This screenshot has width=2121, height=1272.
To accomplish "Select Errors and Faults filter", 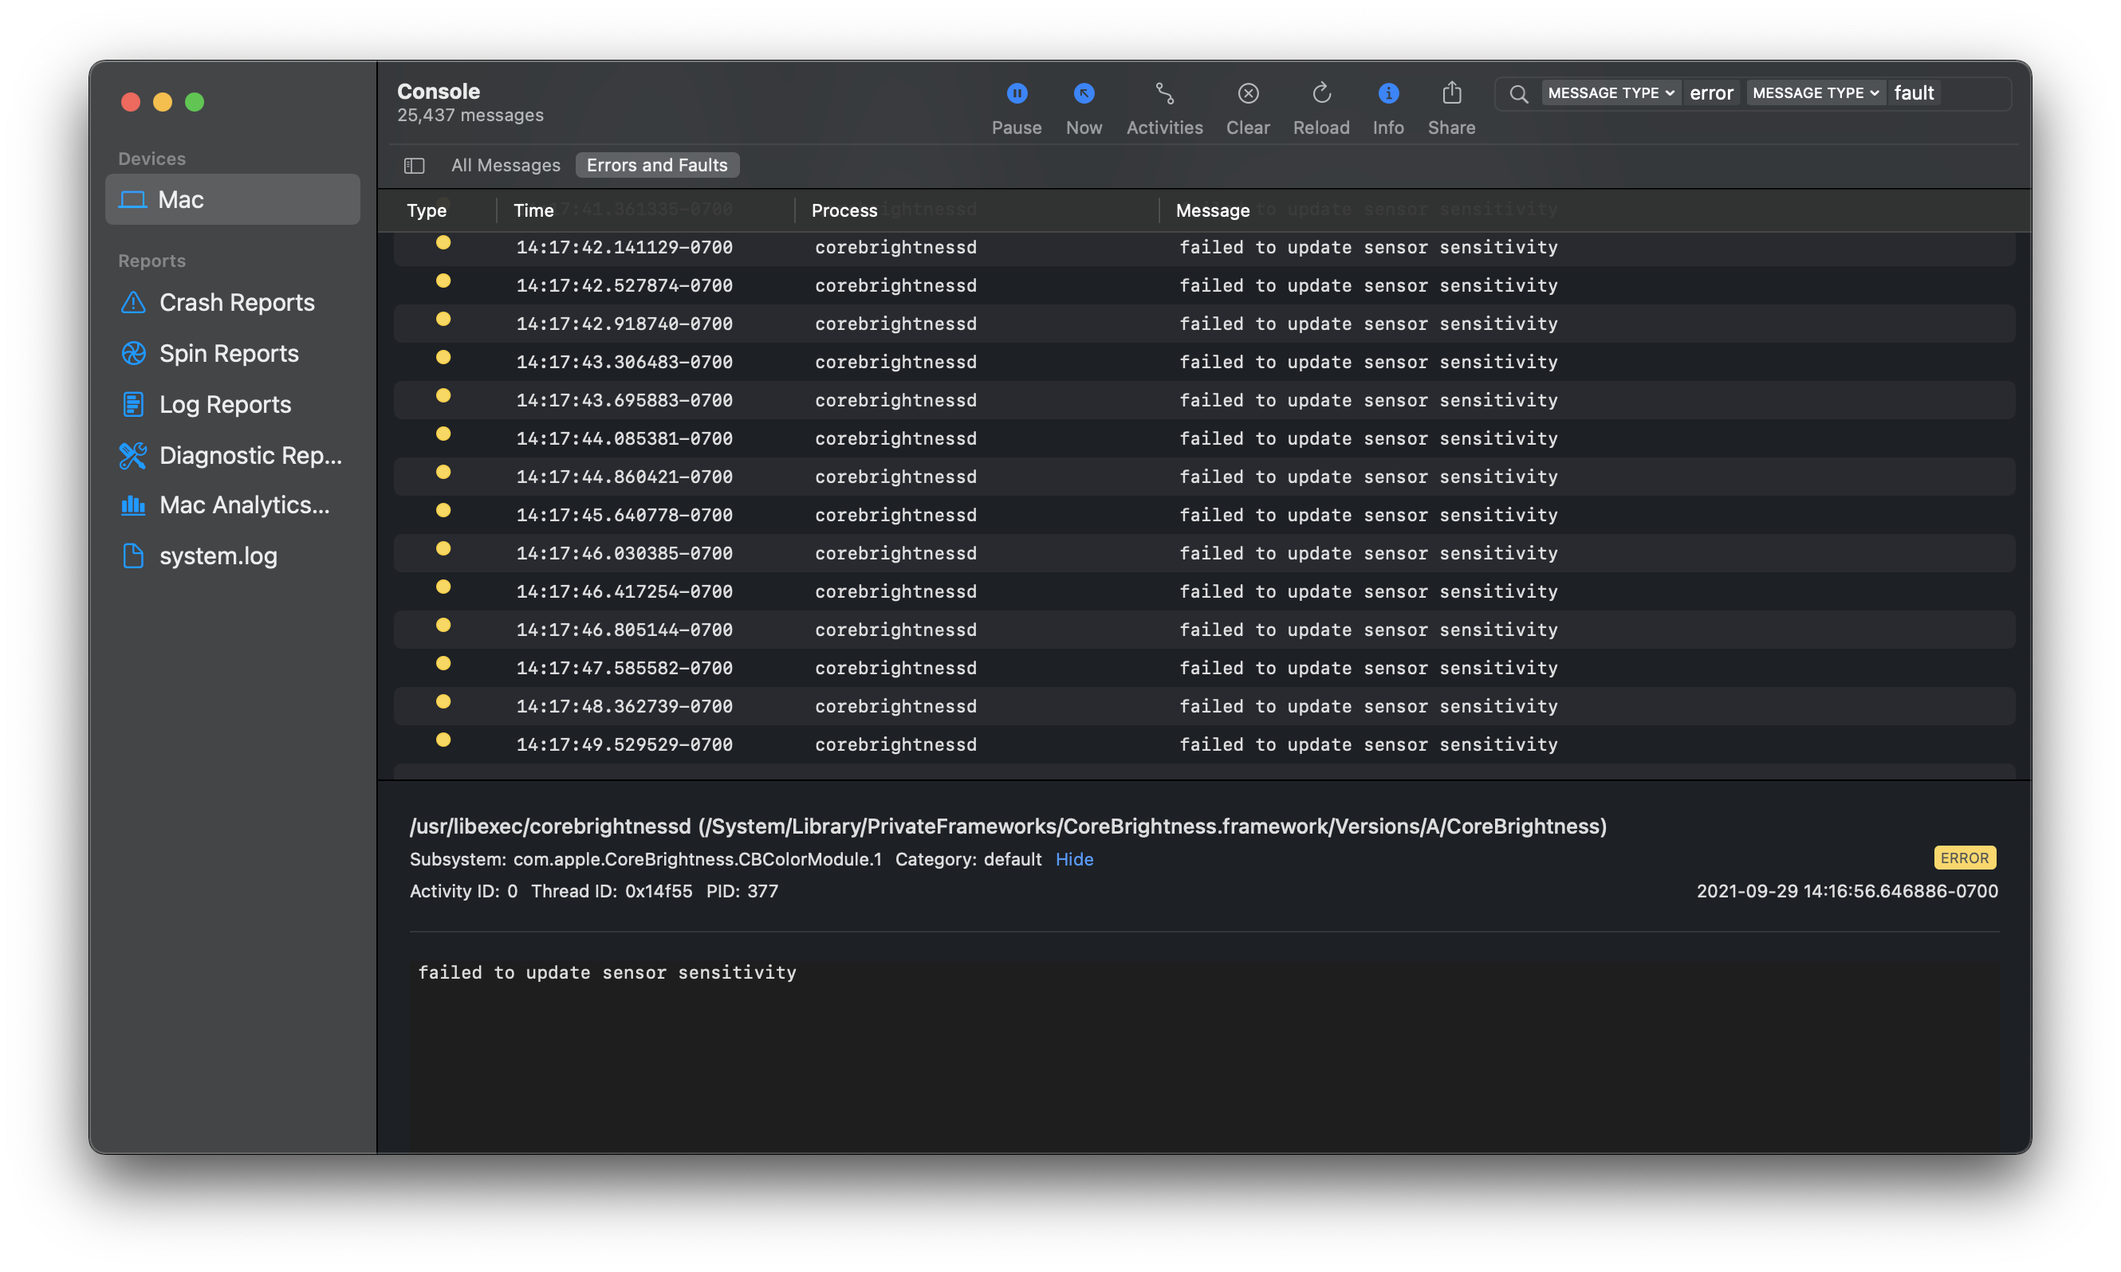I will click(x=657, y=166).
